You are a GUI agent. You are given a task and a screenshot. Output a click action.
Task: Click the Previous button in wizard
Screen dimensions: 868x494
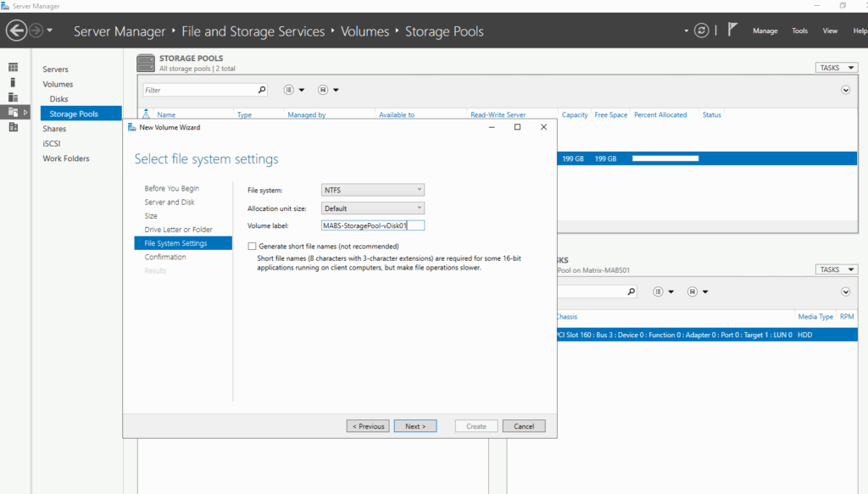point(368,426)
